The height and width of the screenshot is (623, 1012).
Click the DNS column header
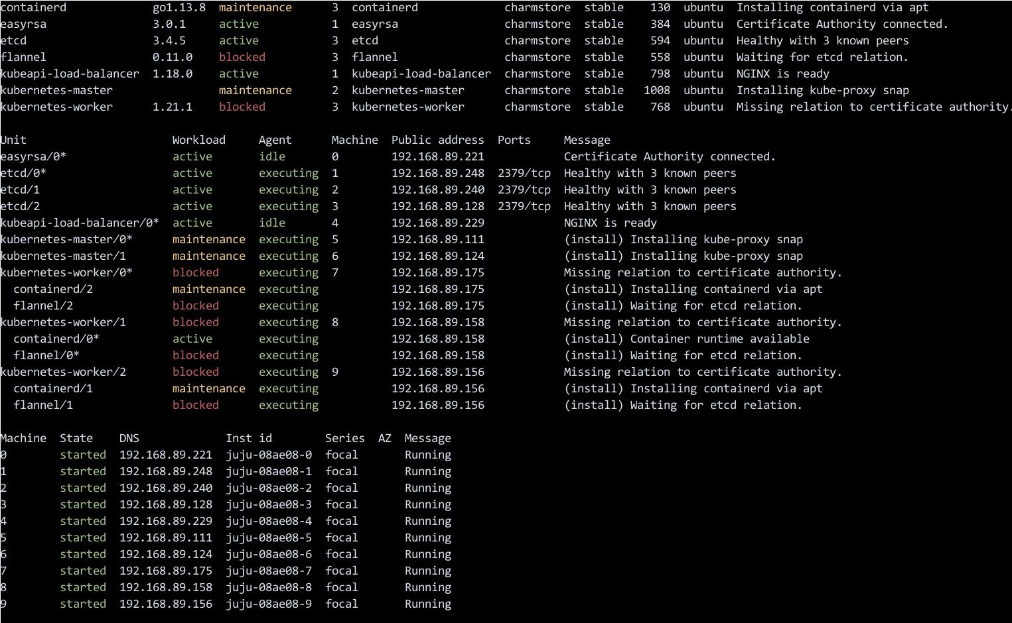[x=129, y=438]
